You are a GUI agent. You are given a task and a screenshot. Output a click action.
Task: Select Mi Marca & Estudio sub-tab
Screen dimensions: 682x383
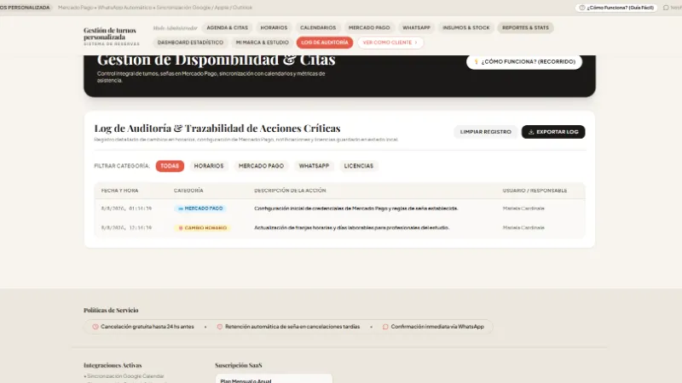click(263, 43)
